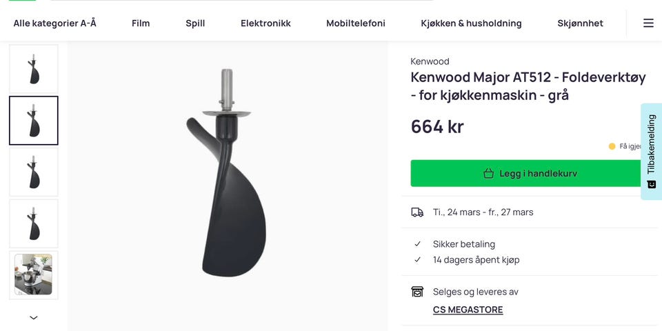This screenshot has height=331, width=662.
Task: Click the basket icon in Legg i handlekurv
Action: coord(488,173)
